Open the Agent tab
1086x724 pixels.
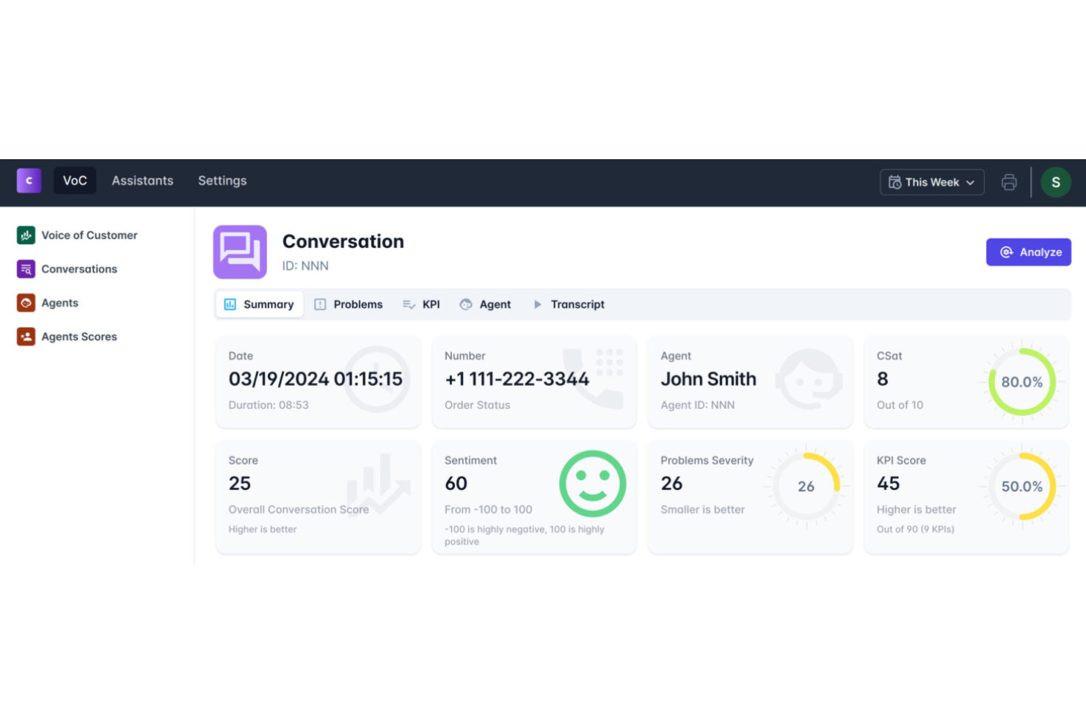485,304
